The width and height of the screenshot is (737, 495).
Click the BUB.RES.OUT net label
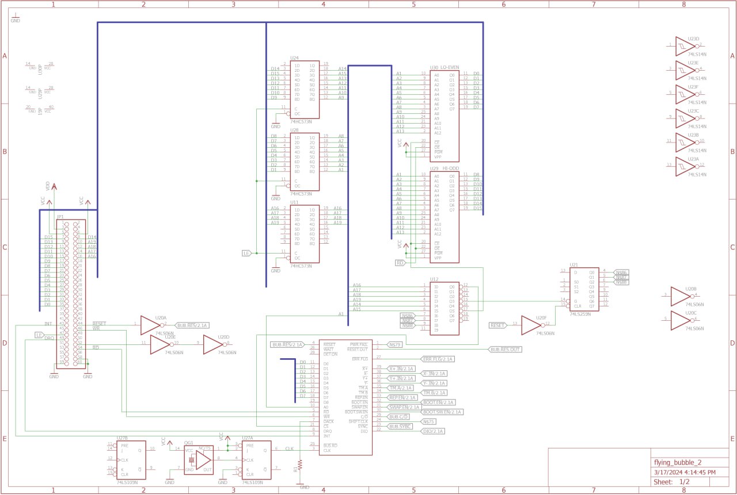(x=505, y=350)
